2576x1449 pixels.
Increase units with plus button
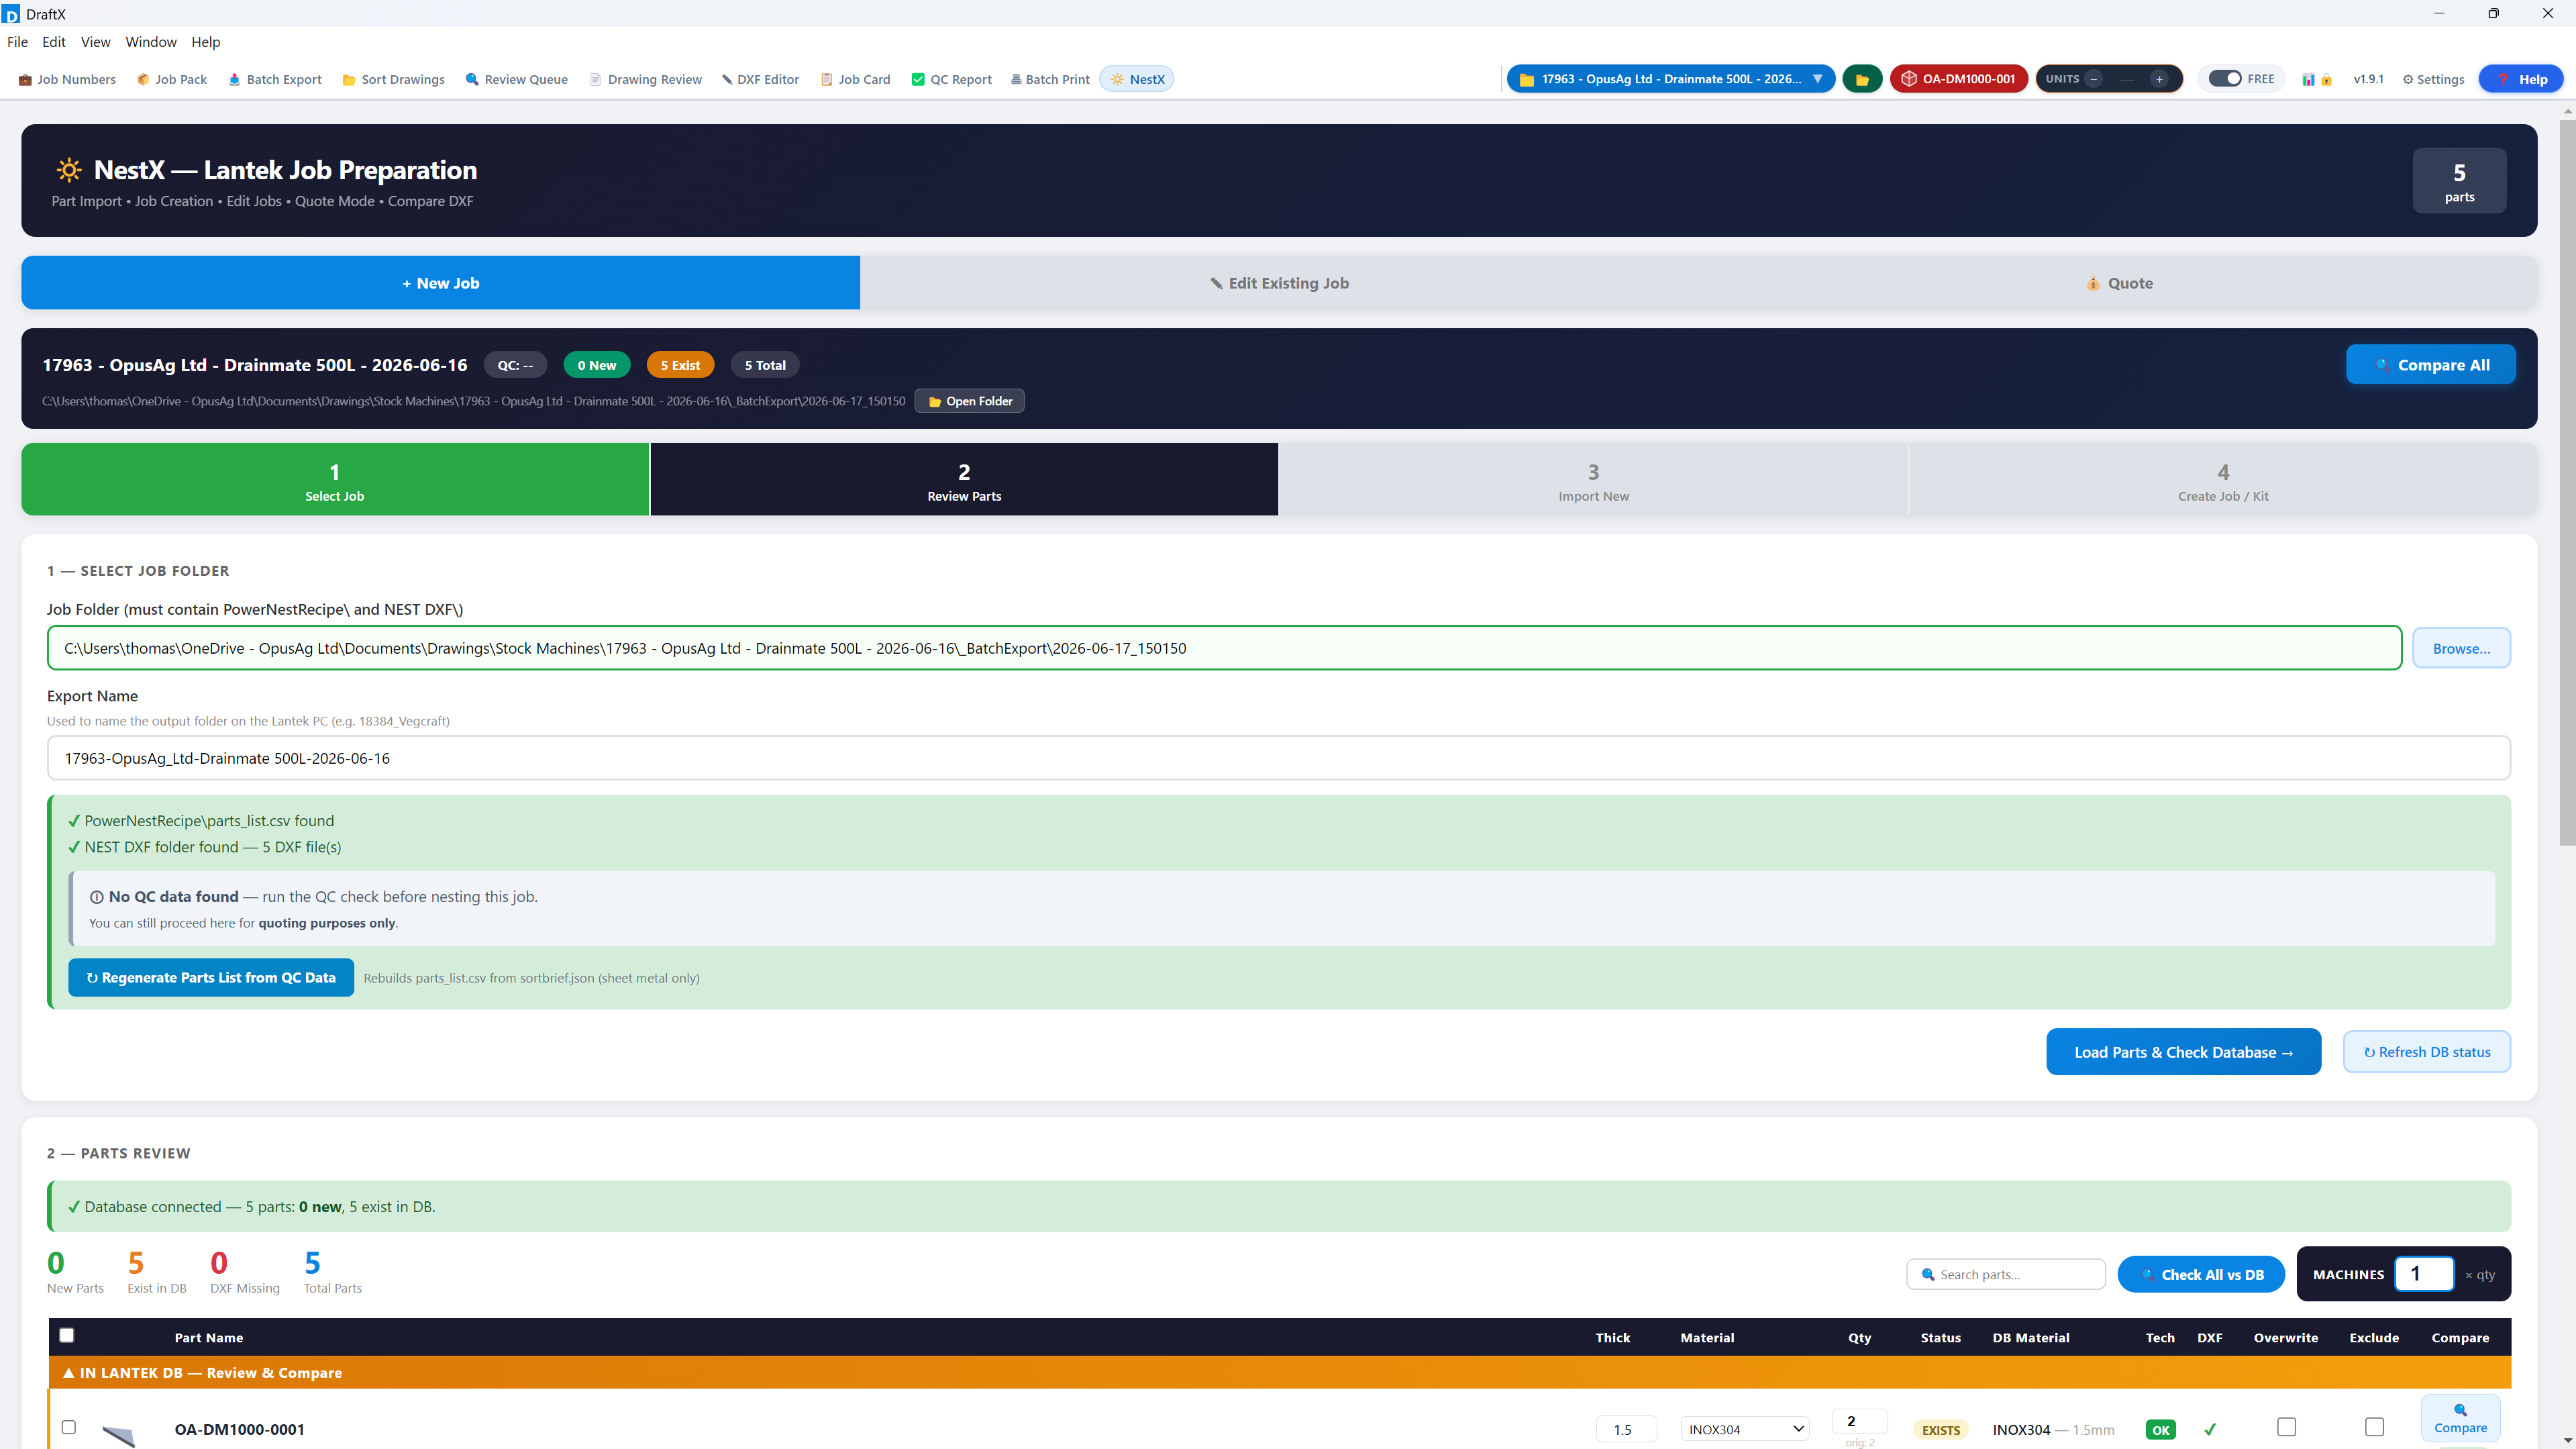pos(2160,79)
